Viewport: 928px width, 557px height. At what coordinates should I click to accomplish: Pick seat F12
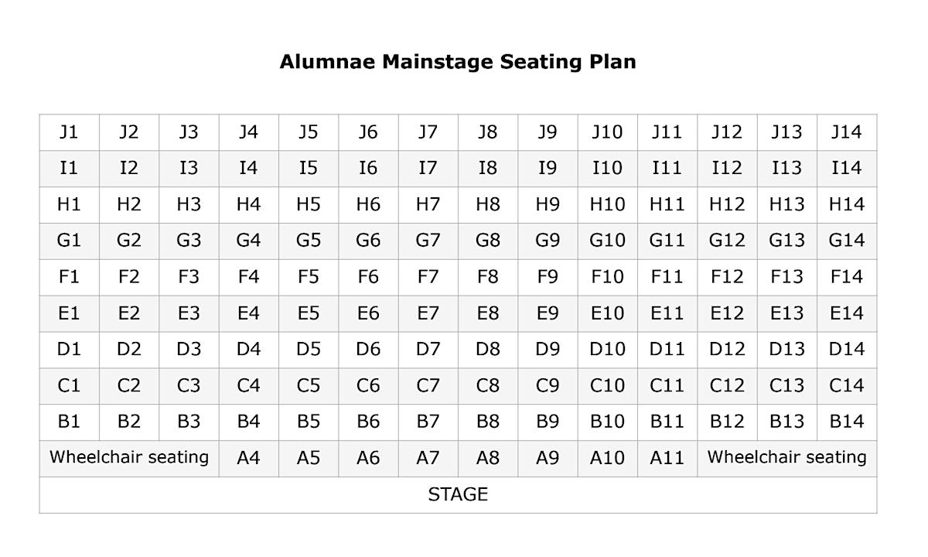(726, 277)
